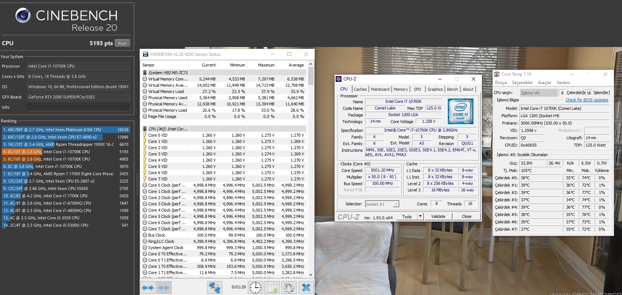622x295 pixels.
Task: Select Core i7-7700K ranking entry
Action: 66,196
